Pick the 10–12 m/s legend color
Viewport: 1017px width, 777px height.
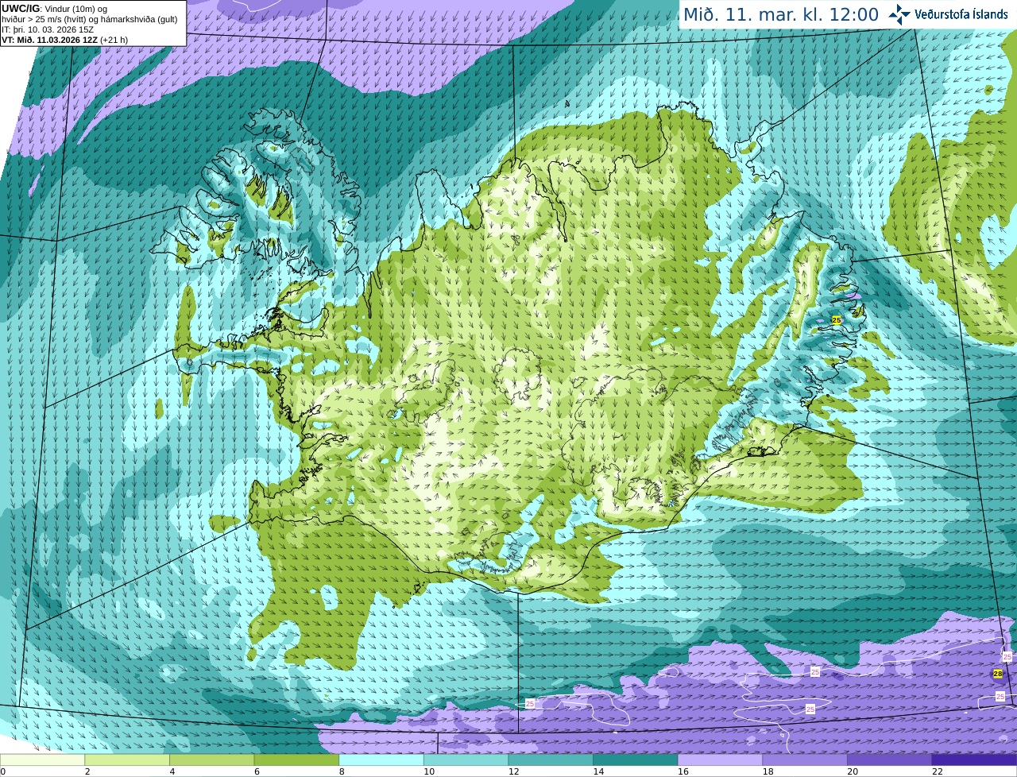[466, 760]
